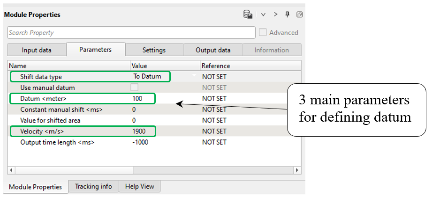
Task: Switch to the Output data tab
Action: [x=213, y=50]
